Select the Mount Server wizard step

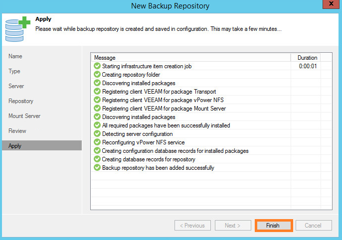click(x=24, y=116)
